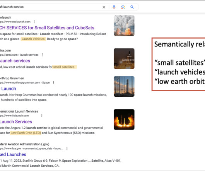Click 'Sun-Synchronous (SSO) missions' snippet text
Image resolution: width=205 pixels, height=171 pixels.
tap(71, 133)
